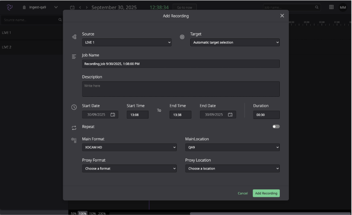Open the apps grid icon
The image size is (352, 215).
pos(331,7)
